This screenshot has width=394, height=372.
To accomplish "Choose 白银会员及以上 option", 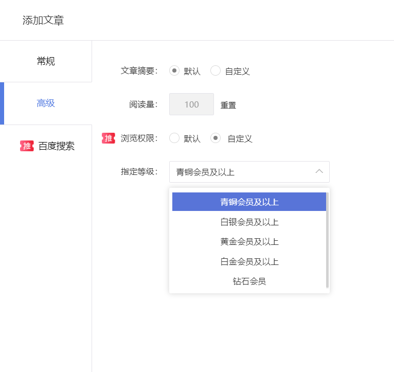I will pos(249,222).
